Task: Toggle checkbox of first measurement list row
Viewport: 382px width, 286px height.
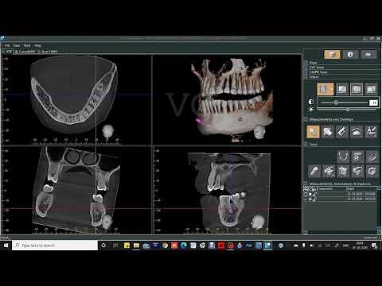Action: click(x=306, y=194)
